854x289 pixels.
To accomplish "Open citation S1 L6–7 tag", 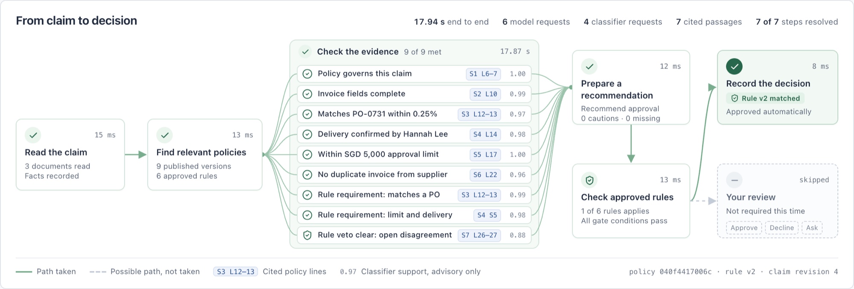I will (483, 74).
